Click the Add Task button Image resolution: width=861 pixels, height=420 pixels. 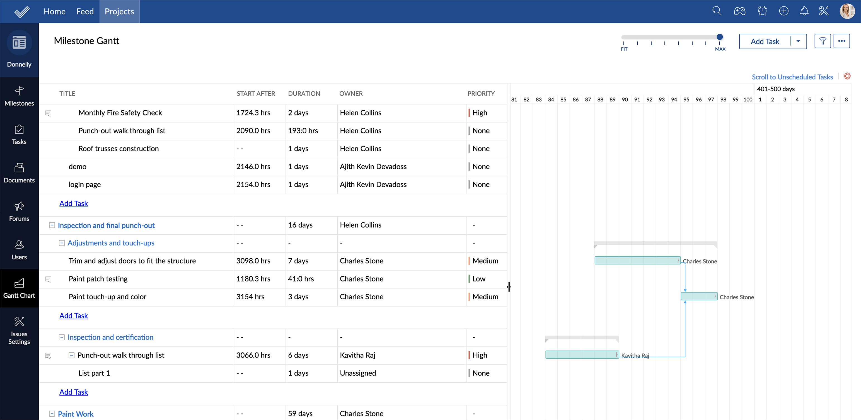765,41
